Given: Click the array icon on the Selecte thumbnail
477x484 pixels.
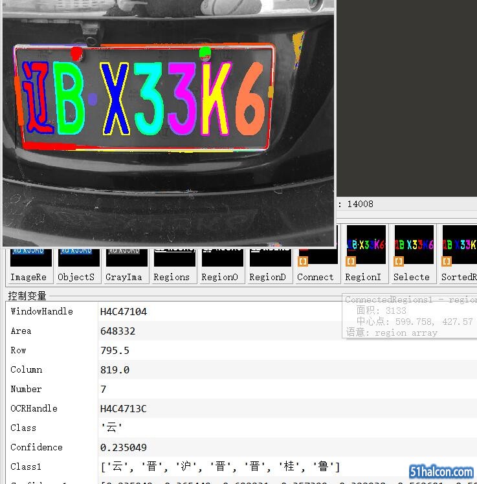Looking at the screenshot, I should 399,262.
